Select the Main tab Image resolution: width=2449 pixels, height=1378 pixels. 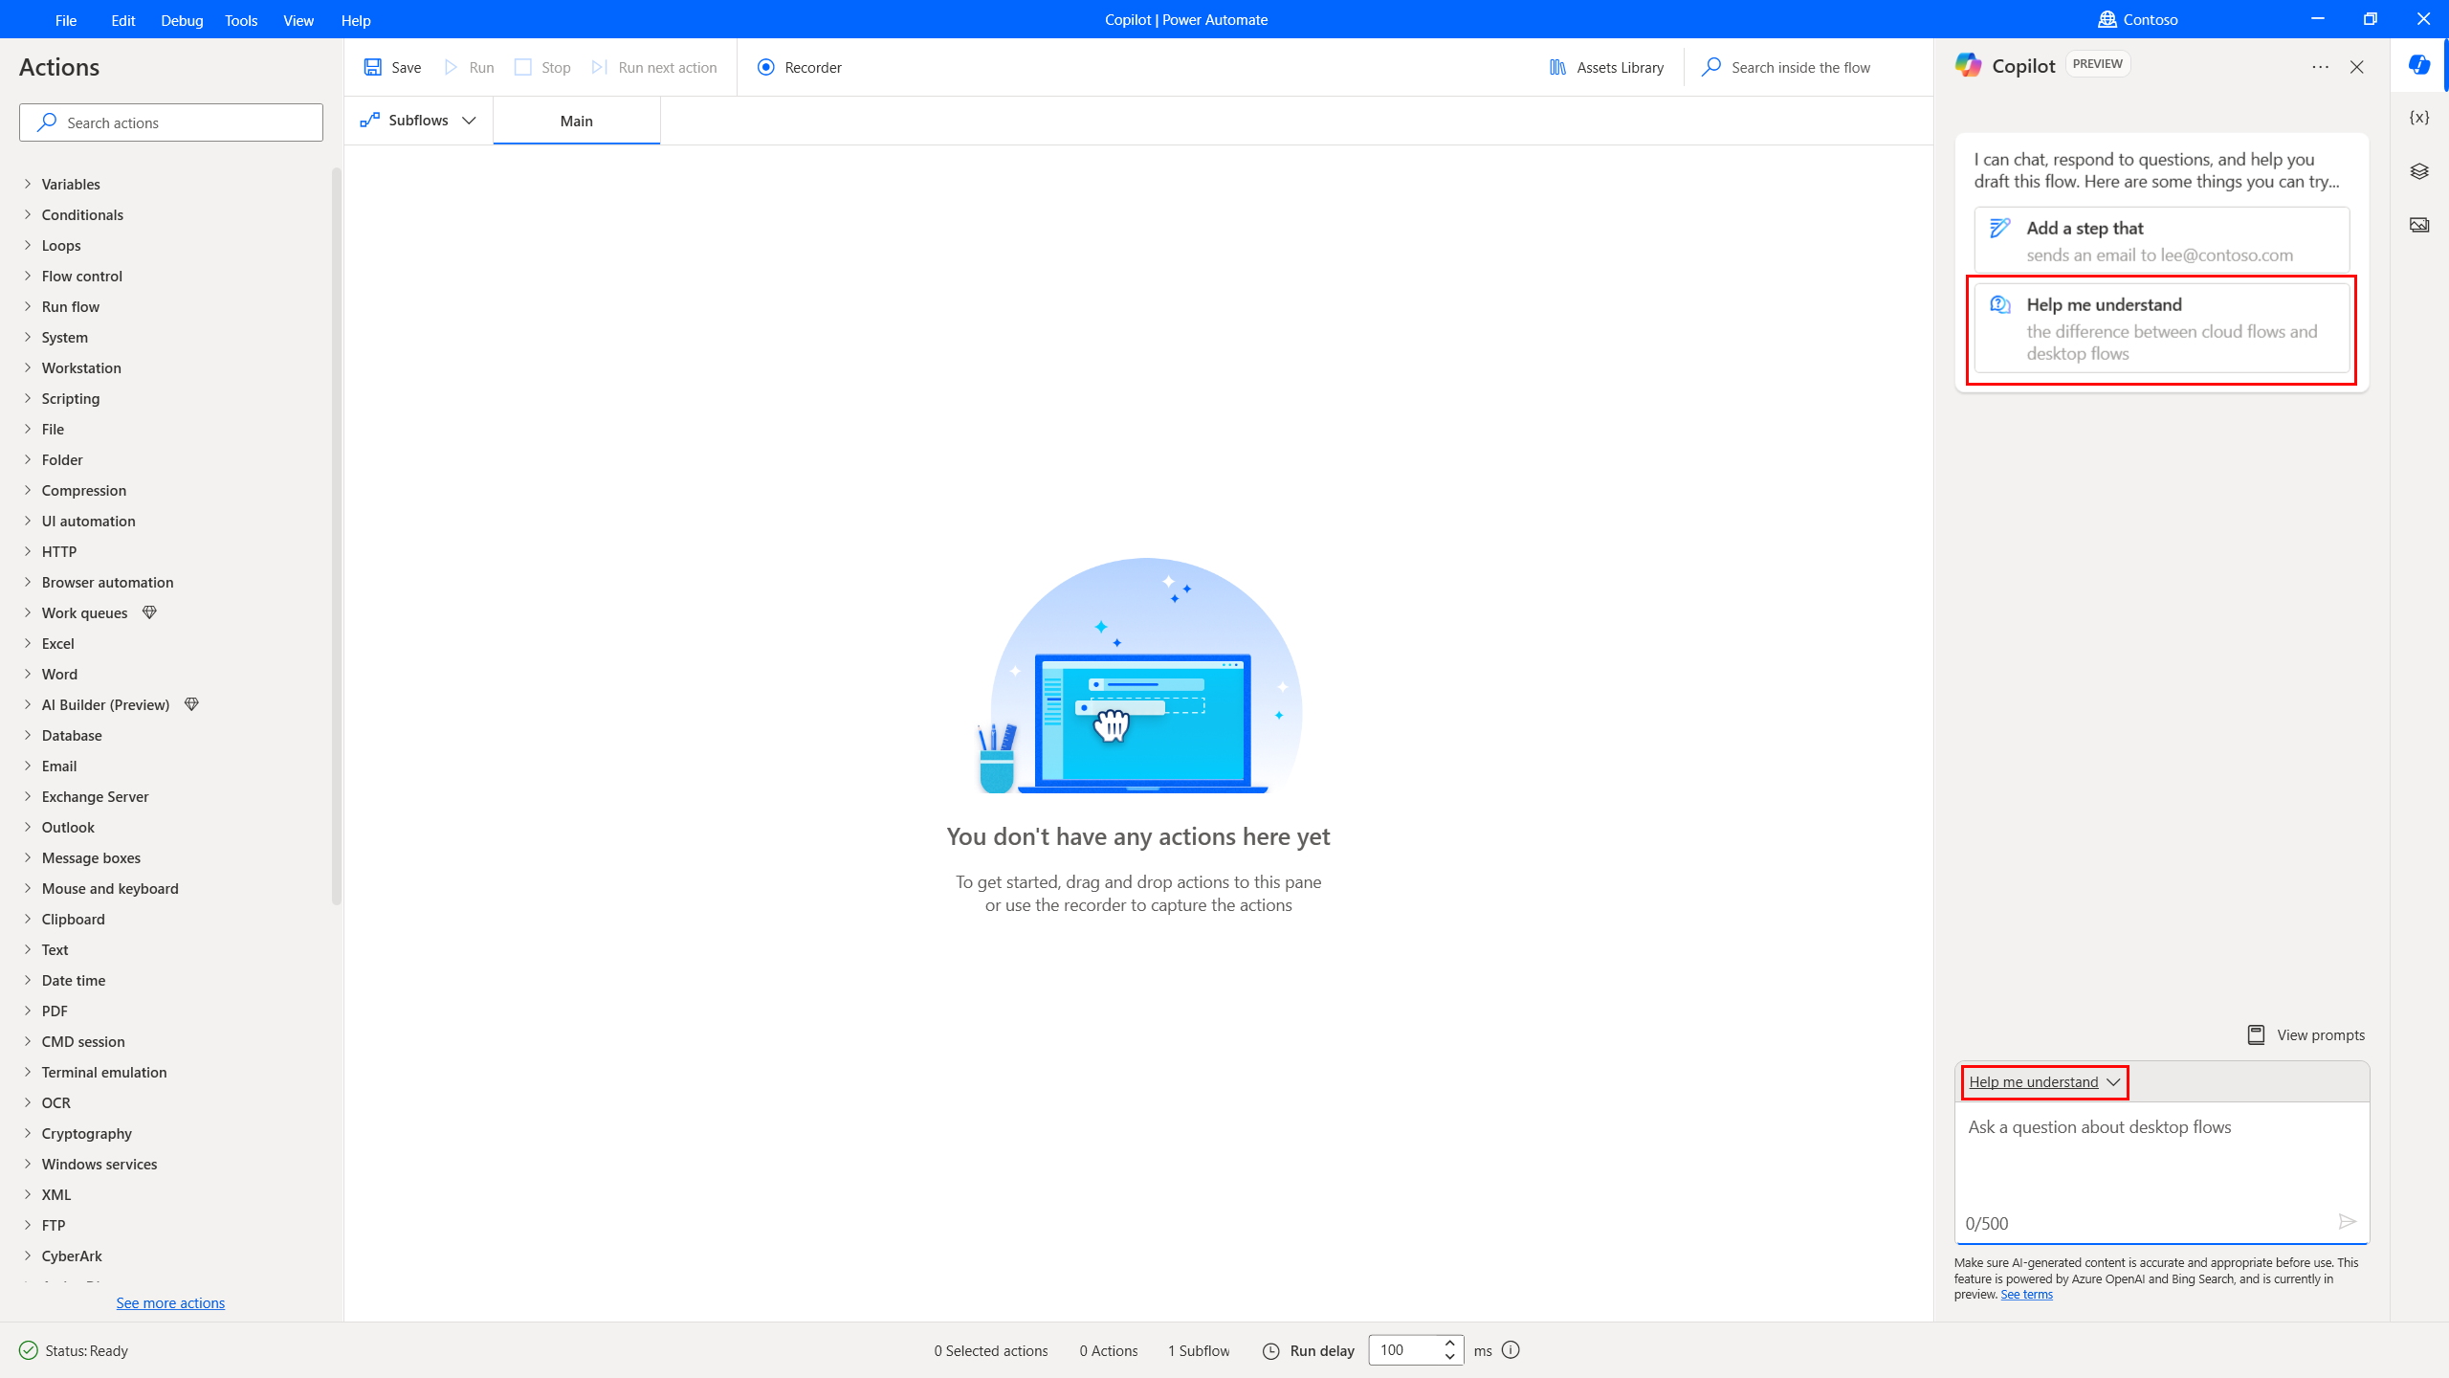[575, 120]
